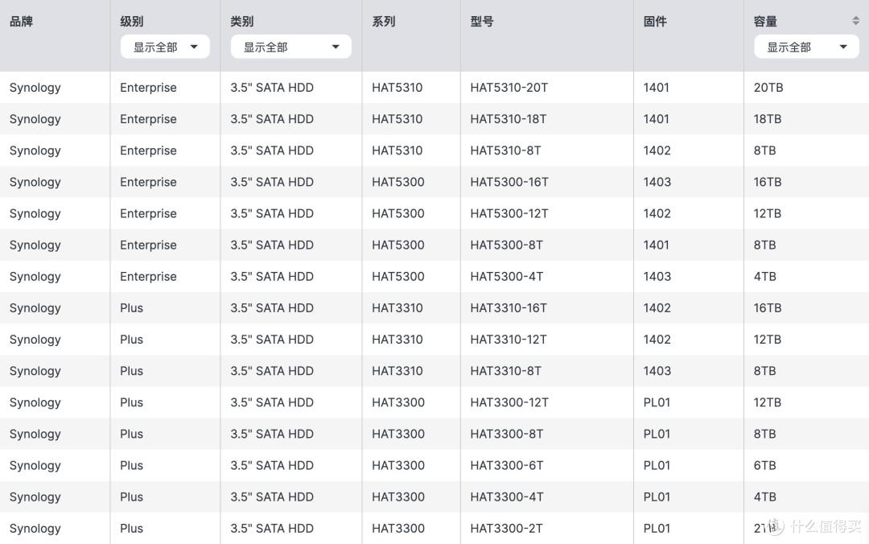
Task: Click firmware 1402 in HAT5310-8T row
Action: (x=657, y=150)
